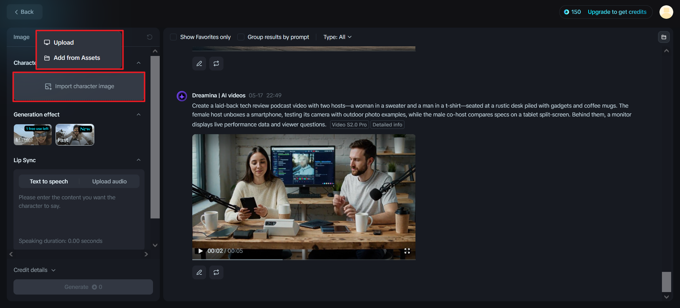Click the Generate button
680x308 pixels.
coord(83,287)
